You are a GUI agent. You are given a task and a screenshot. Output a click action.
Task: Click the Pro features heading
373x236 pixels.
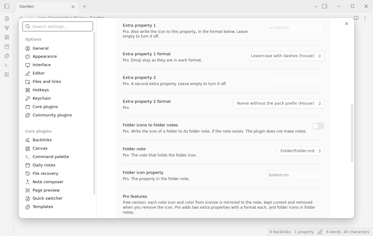pos(135,197)
